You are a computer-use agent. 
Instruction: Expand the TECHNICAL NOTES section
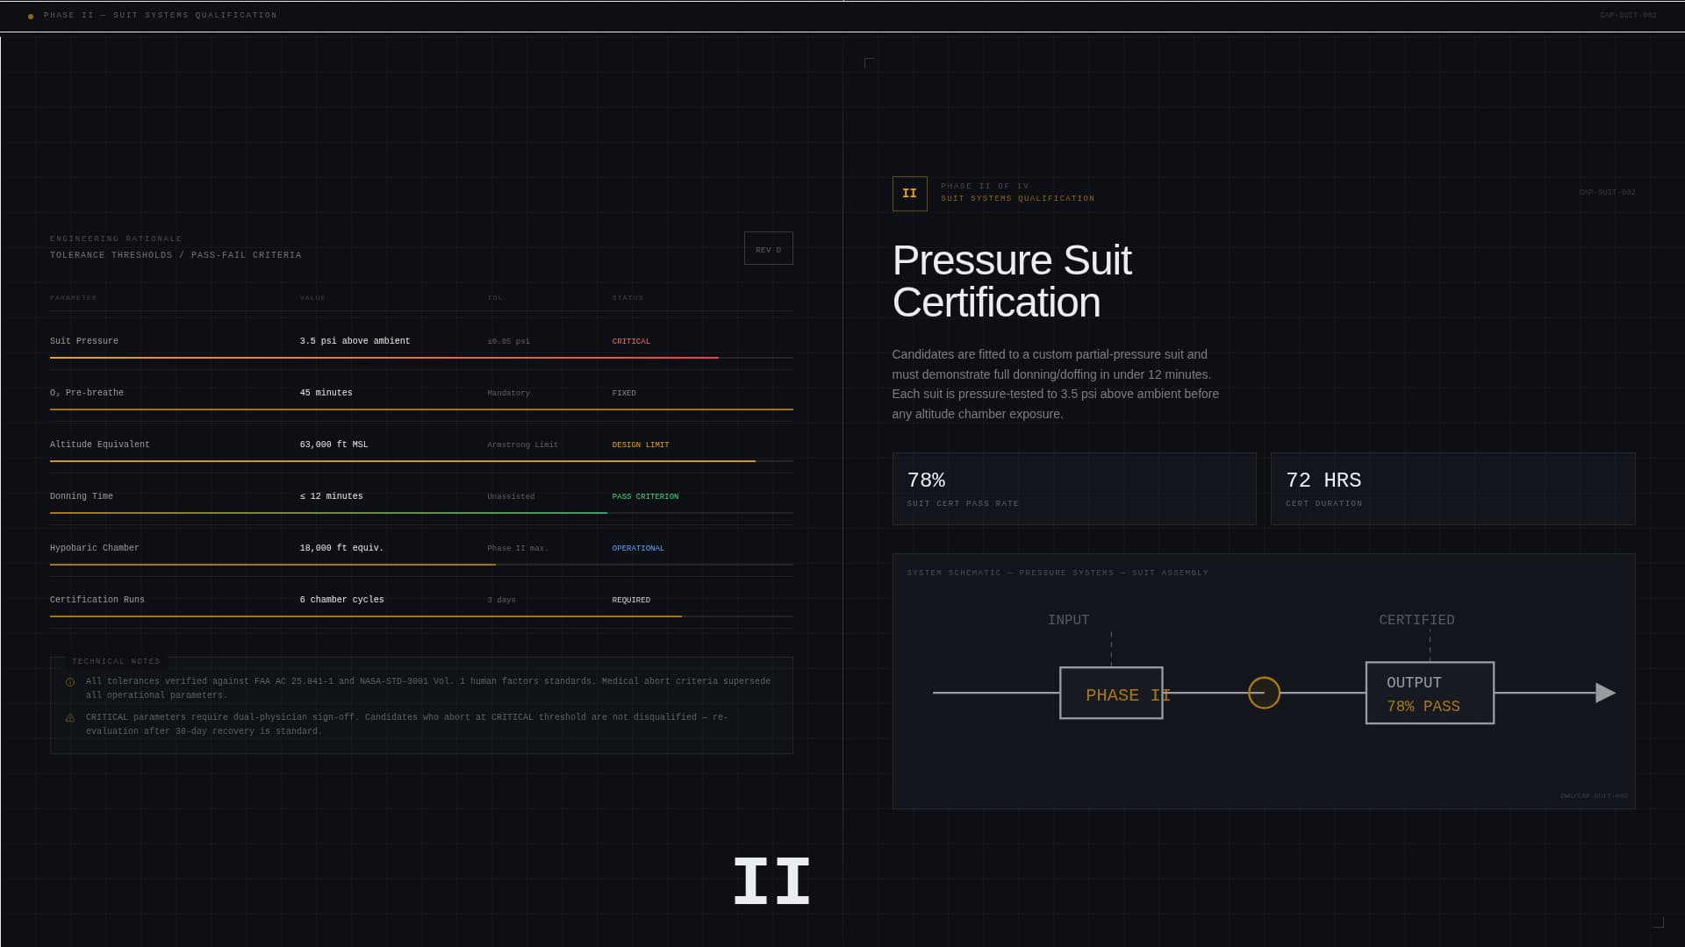click(x=115, y=661)
